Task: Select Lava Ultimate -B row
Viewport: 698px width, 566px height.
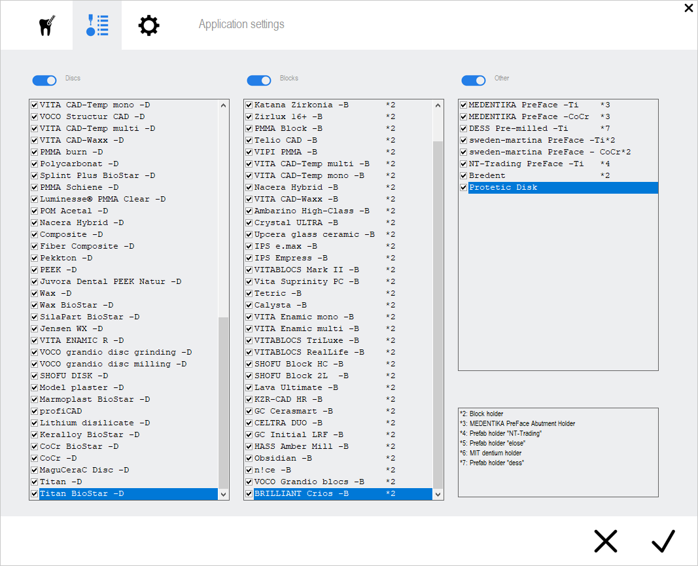Action: tap(339, 387)
